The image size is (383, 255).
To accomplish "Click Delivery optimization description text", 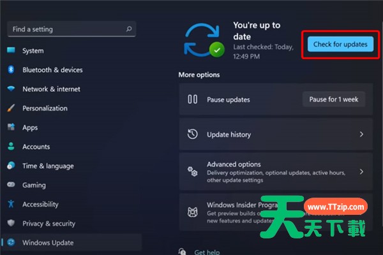I will pyautogui.click(x=276, y=177).
